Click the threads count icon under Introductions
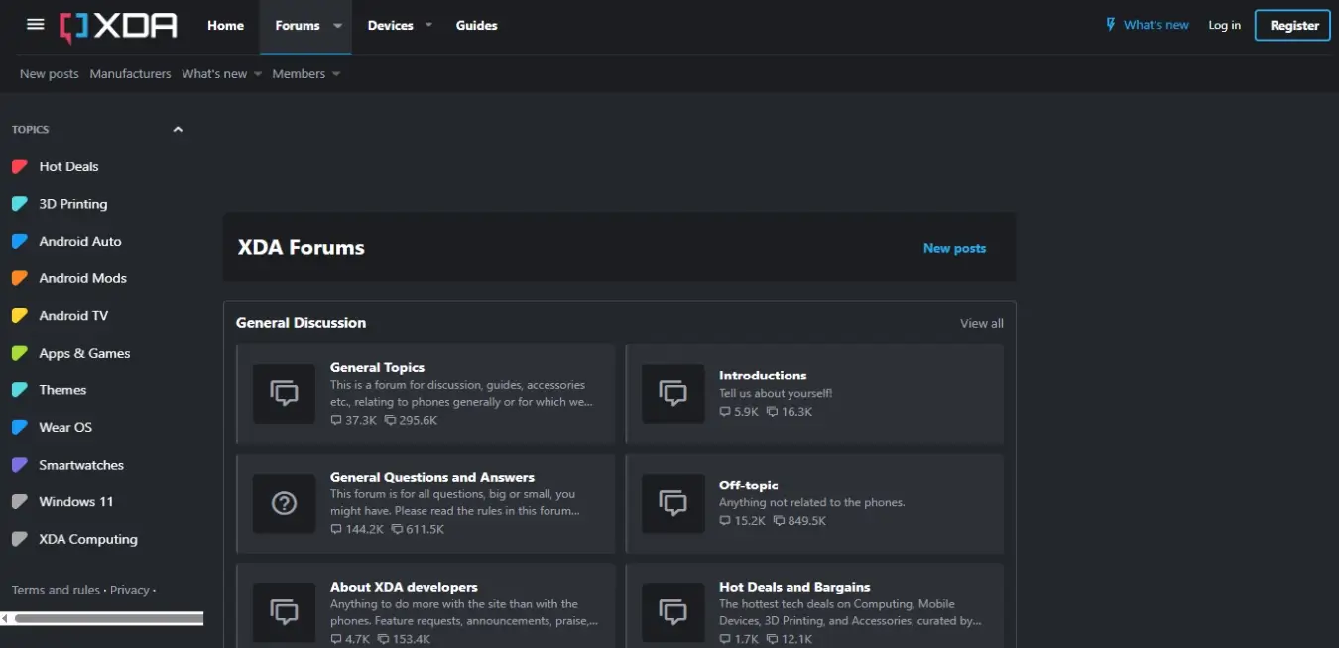 [x=725, y=412]
